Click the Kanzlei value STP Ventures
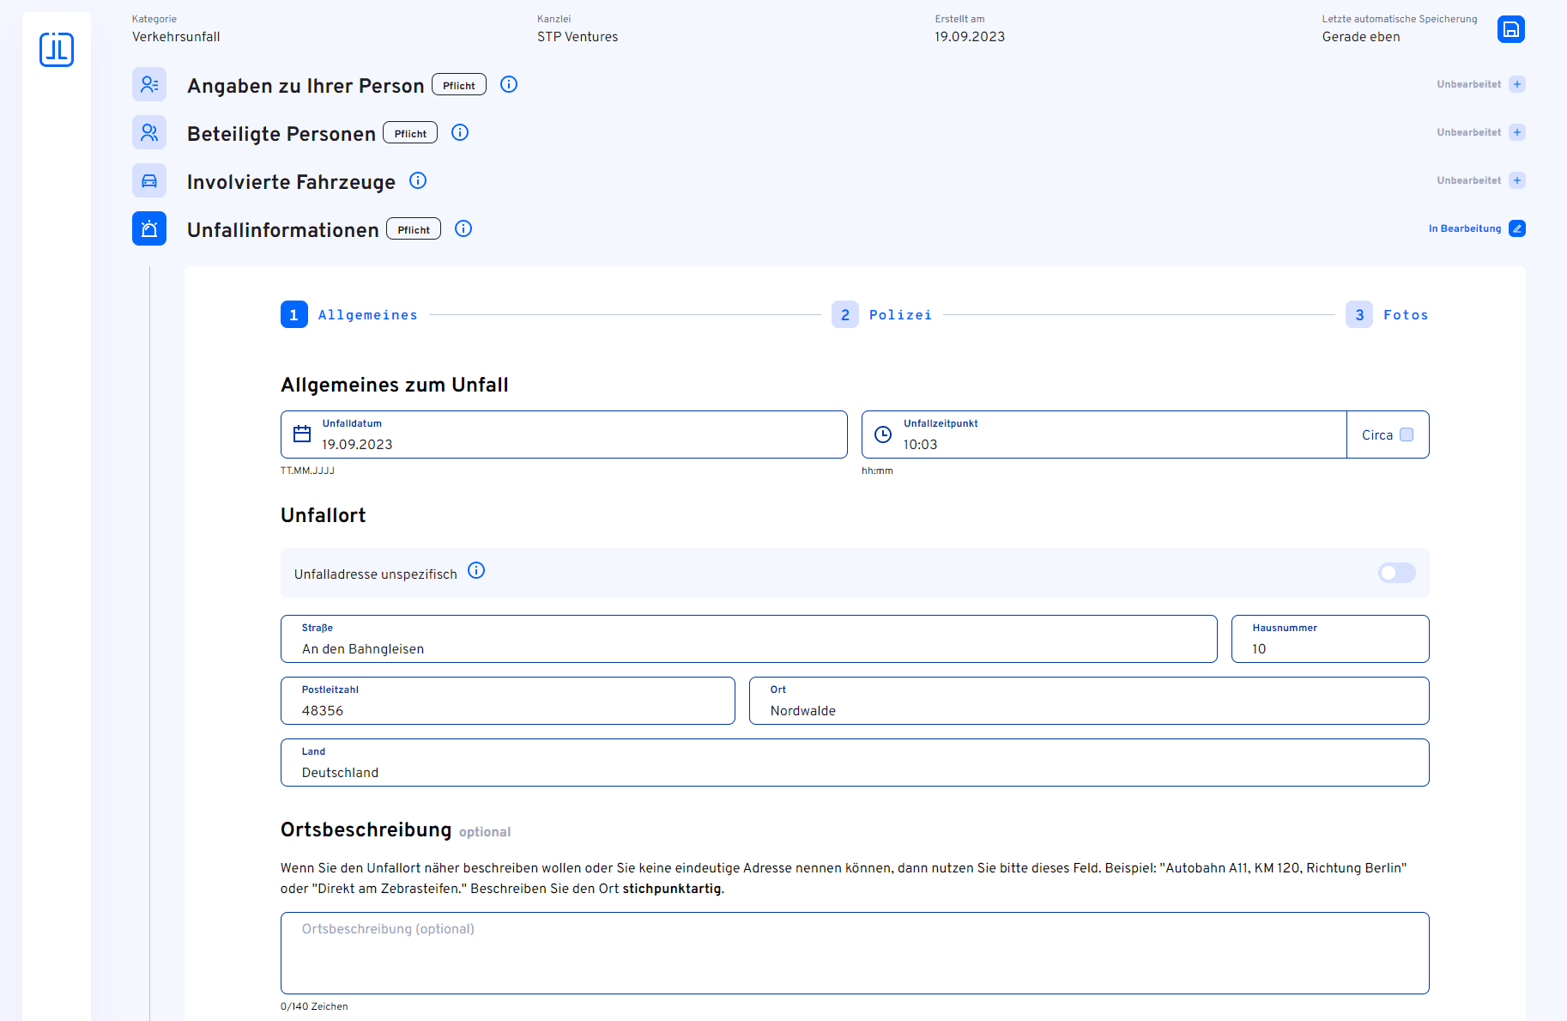The image size is (1567, 1021). [x=578, y=37]
